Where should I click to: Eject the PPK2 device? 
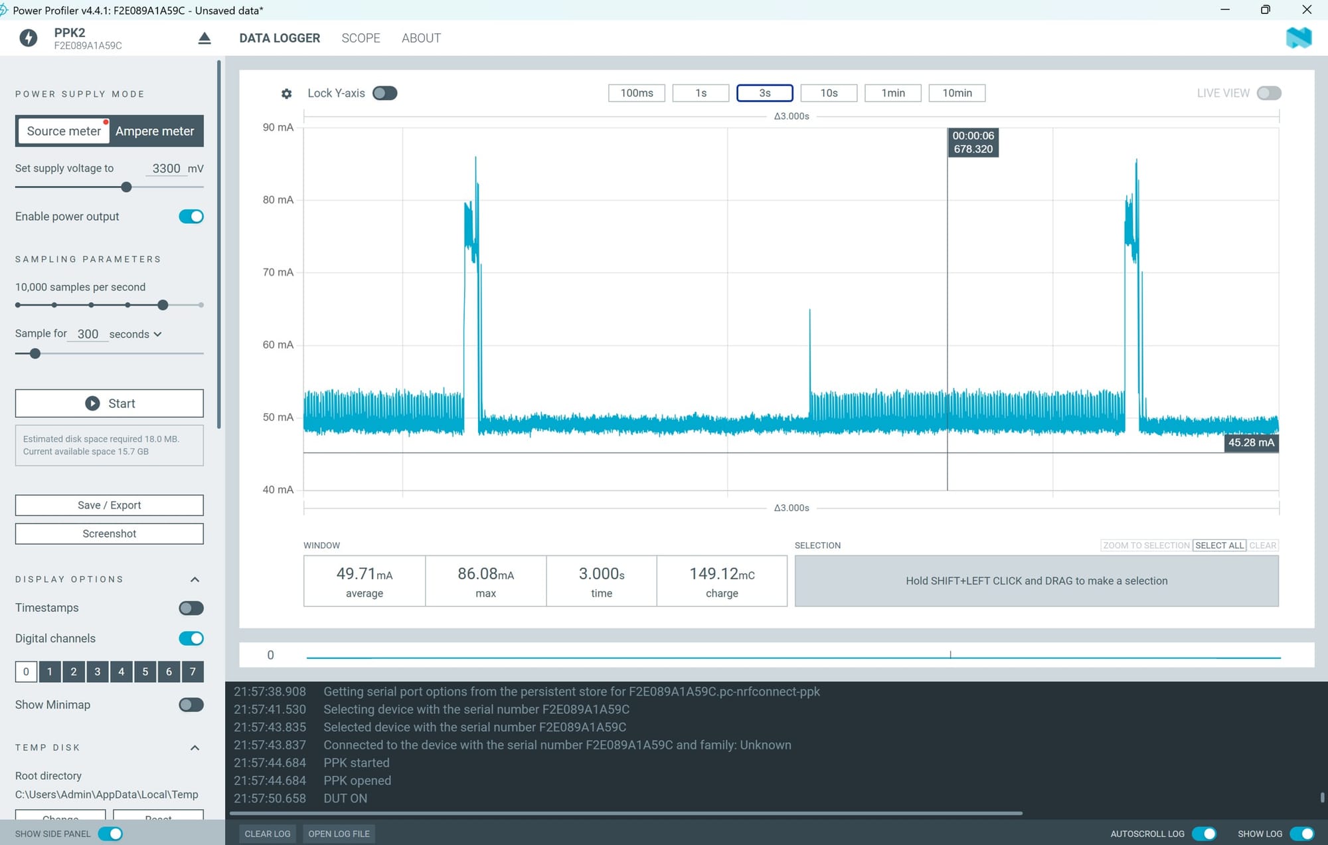pyautogui.click(x=205, y=38)
